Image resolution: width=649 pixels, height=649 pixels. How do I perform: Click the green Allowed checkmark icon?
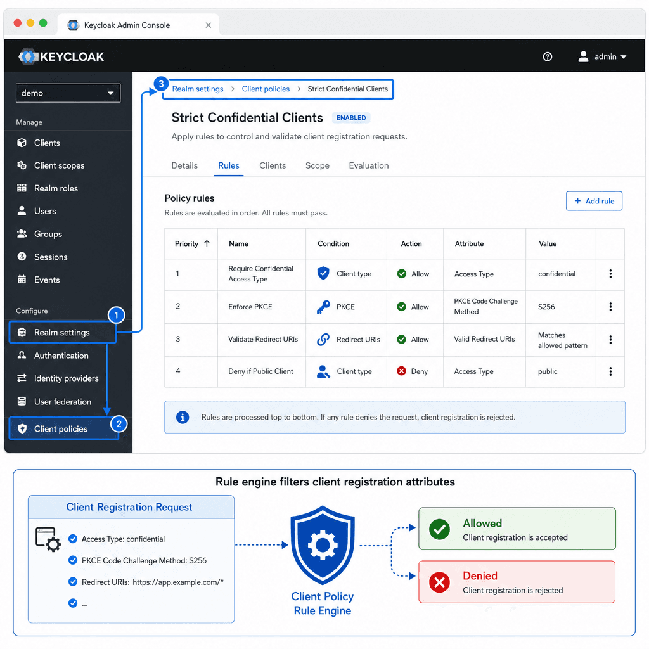440,529
